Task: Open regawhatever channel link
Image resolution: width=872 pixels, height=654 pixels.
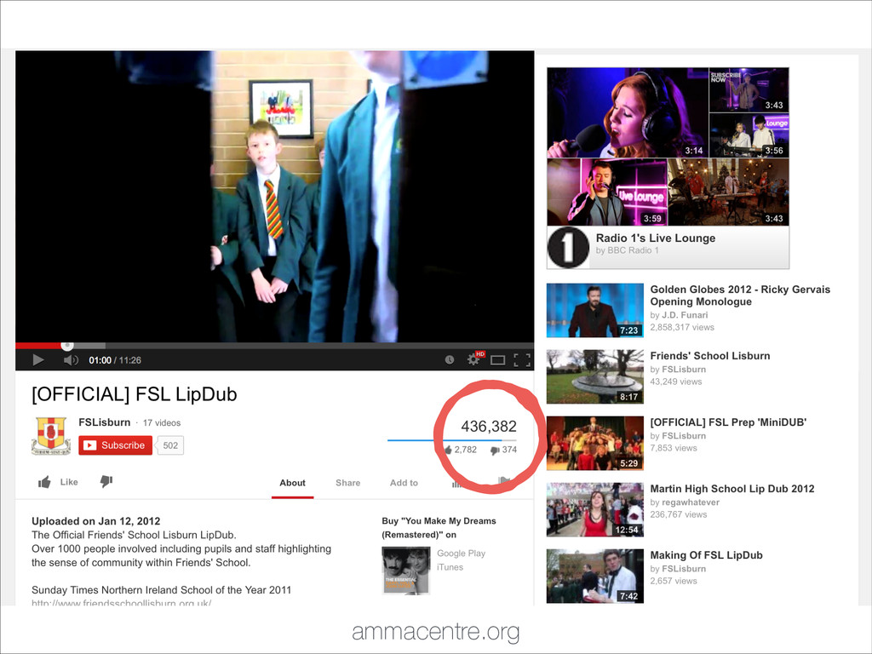Action: pos(691,502)
